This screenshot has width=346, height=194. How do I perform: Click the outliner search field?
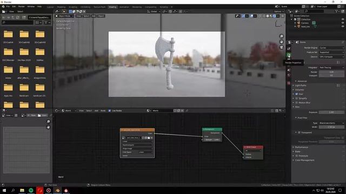(x=314, y=11)
